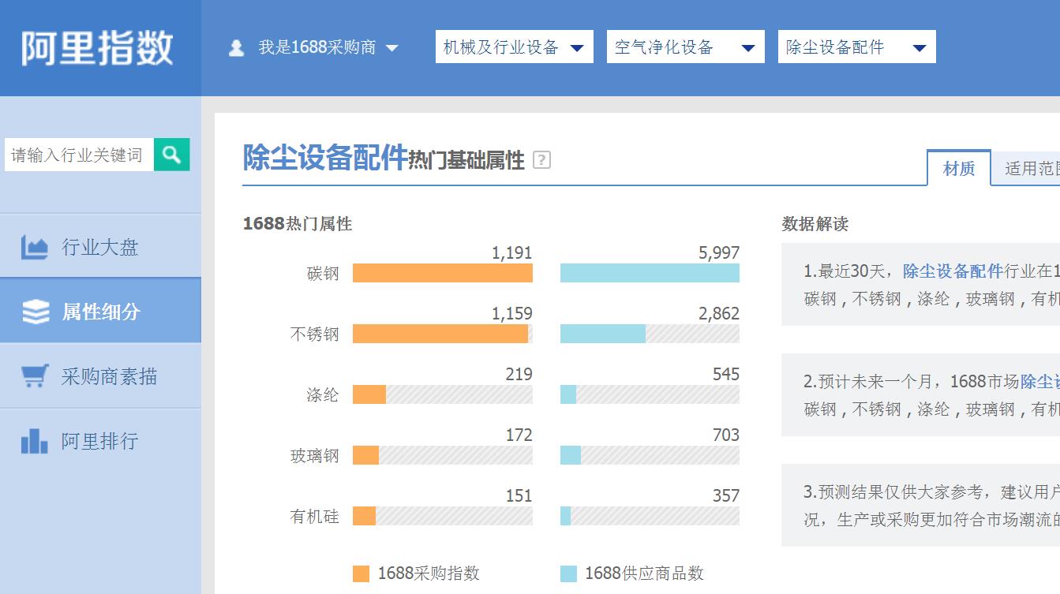
Task: Click the 属性细分 layers icon
Action: click(x=36, y=312)
